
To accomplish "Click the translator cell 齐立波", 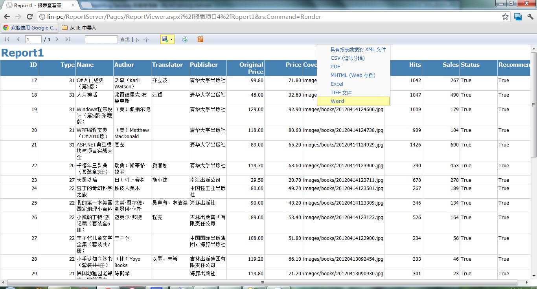I will pos(160,80).
